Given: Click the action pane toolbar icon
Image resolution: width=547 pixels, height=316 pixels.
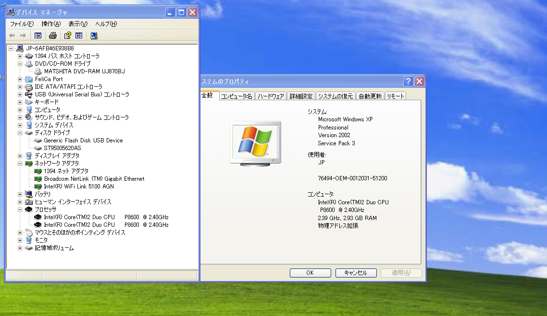Looking at the screenshot, I should point(79,35).
